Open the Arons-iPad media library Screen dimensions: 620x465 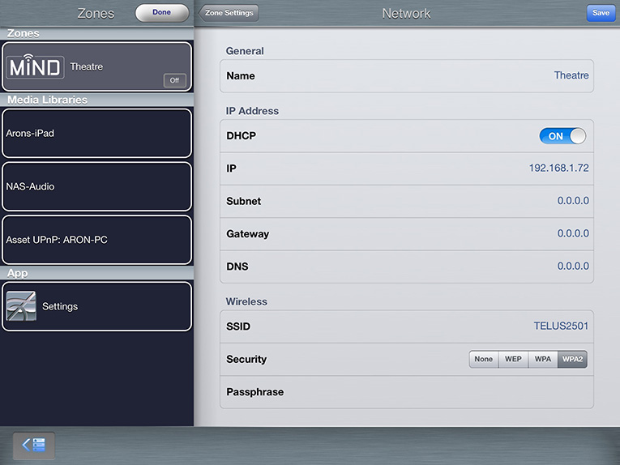pyautogui.click(x=96, y=133)
